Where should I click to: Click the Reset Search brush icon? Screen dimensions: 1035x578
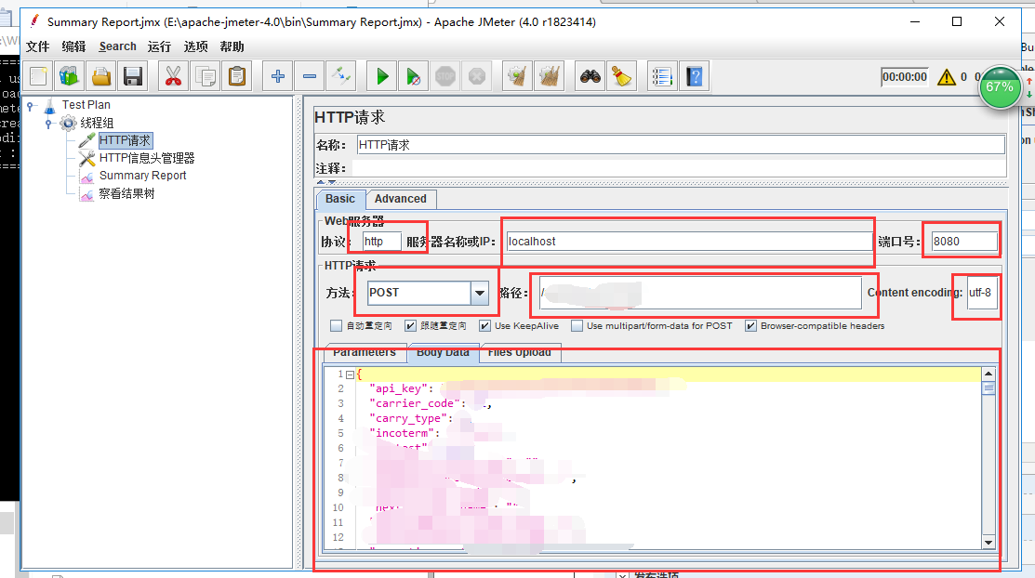[x=622, y=76]
